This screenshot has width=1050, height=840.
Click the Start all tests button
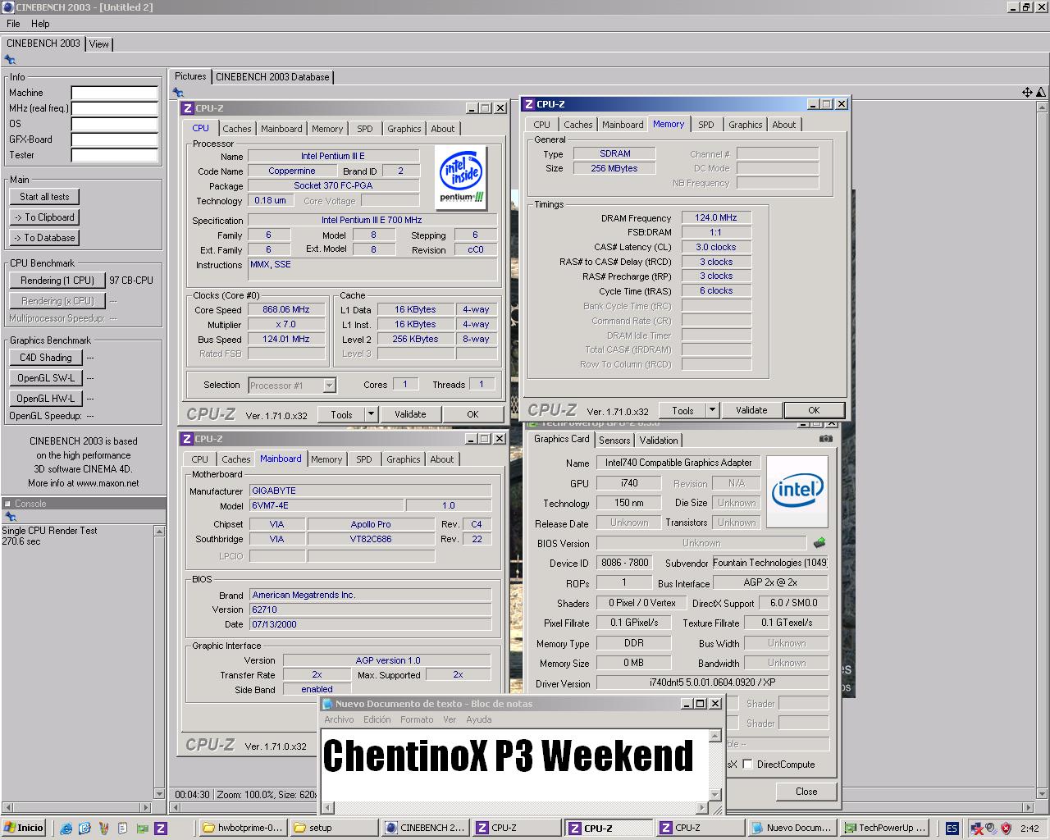pyautogui.click(x=44, y=197)
